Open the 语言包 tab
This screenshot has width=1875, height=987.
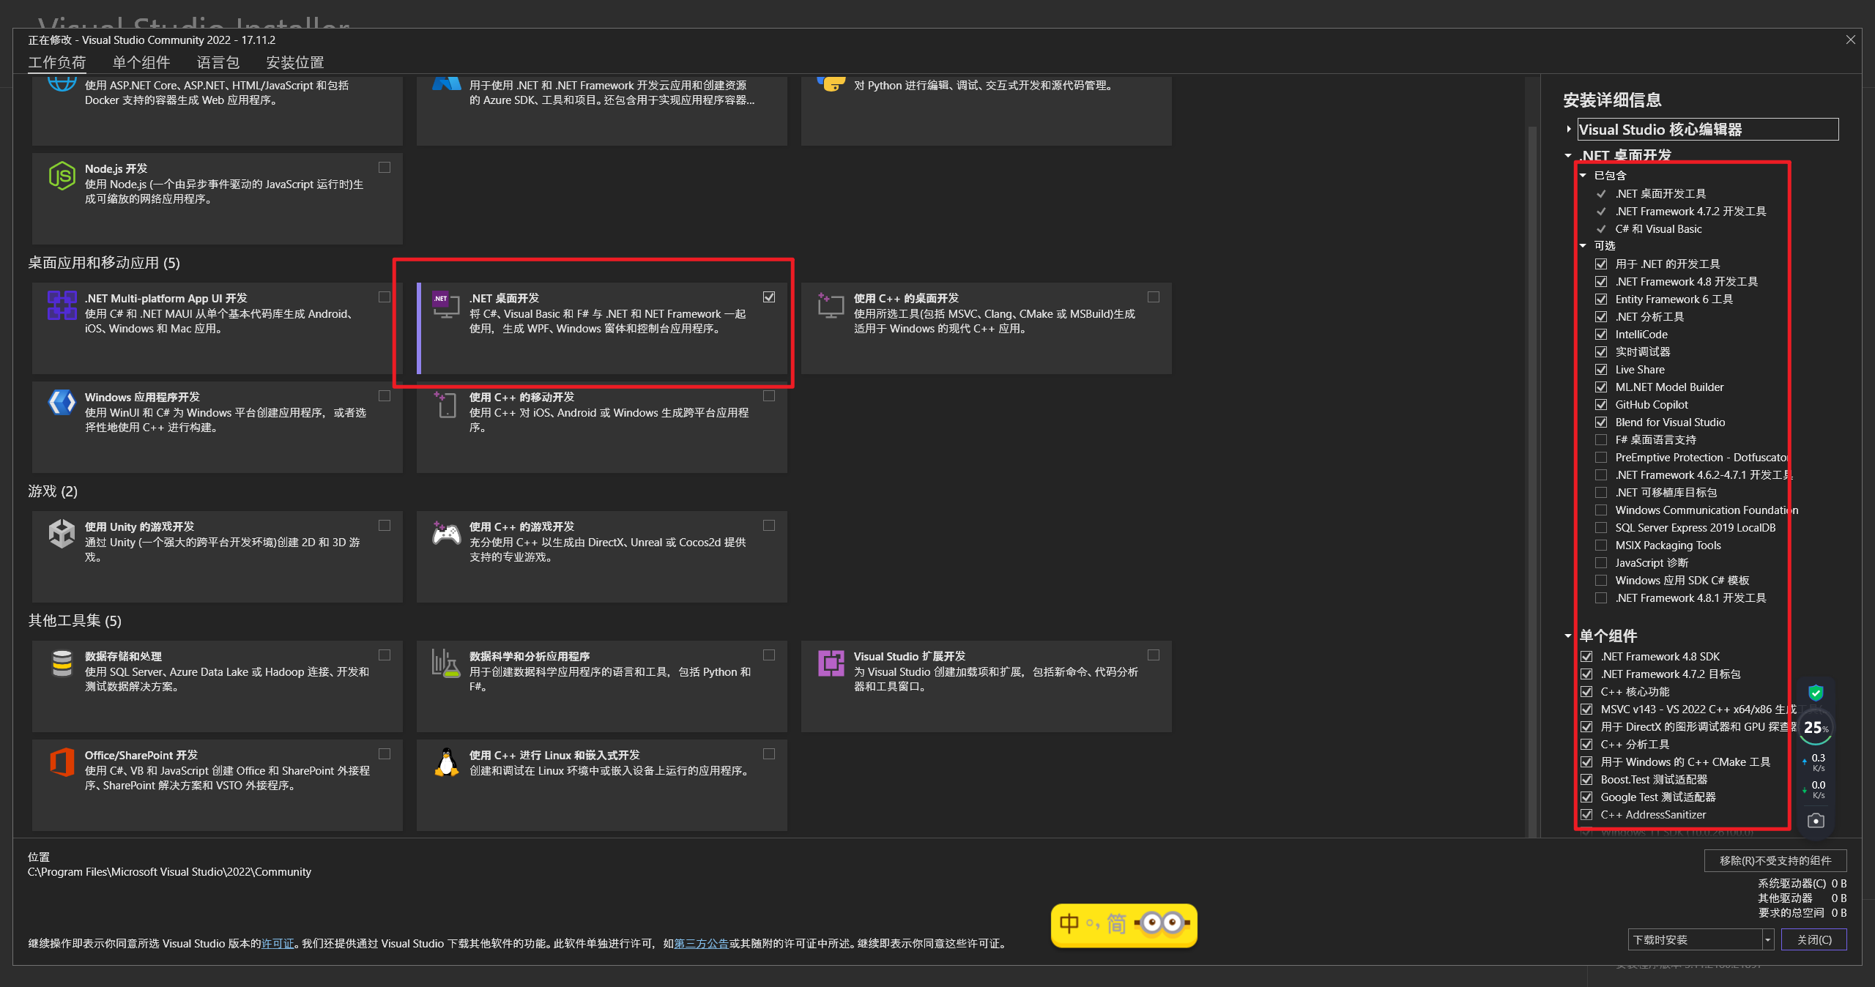coord(218,63)
